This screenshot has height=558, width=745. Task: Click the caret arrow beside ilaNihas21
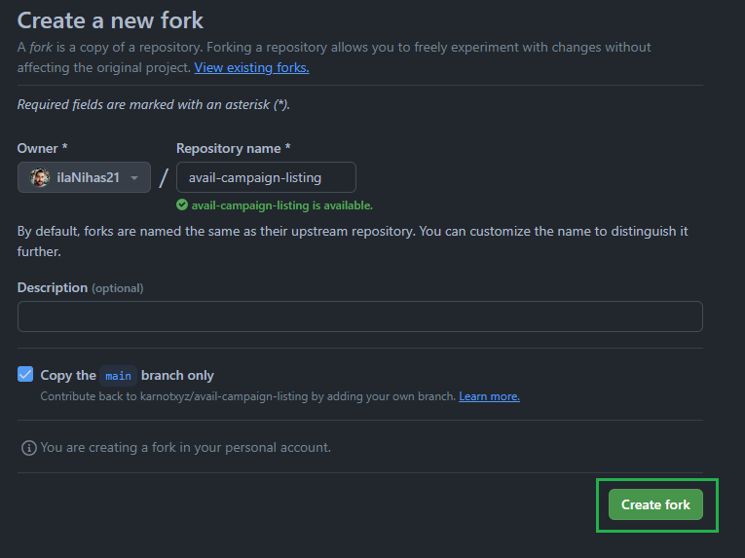pos(134,178)
